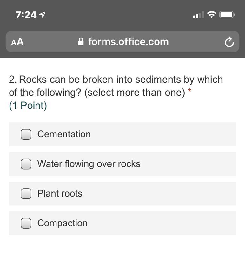
Task: Tap the battery status icon
Action: pos(227,15)
